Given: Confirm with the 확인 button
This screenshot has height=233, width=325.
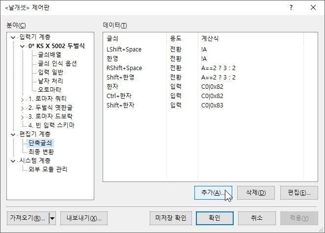Looking at the screenshot, I should 215,218.
